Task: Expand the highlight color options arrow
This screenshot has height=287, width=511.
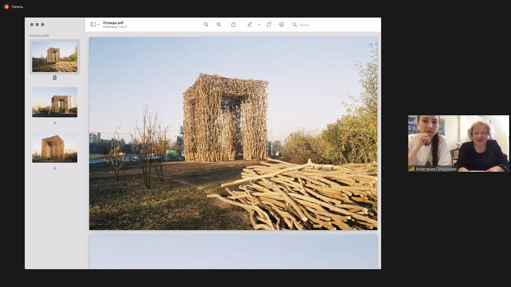Action: click(x=259, y=24)
